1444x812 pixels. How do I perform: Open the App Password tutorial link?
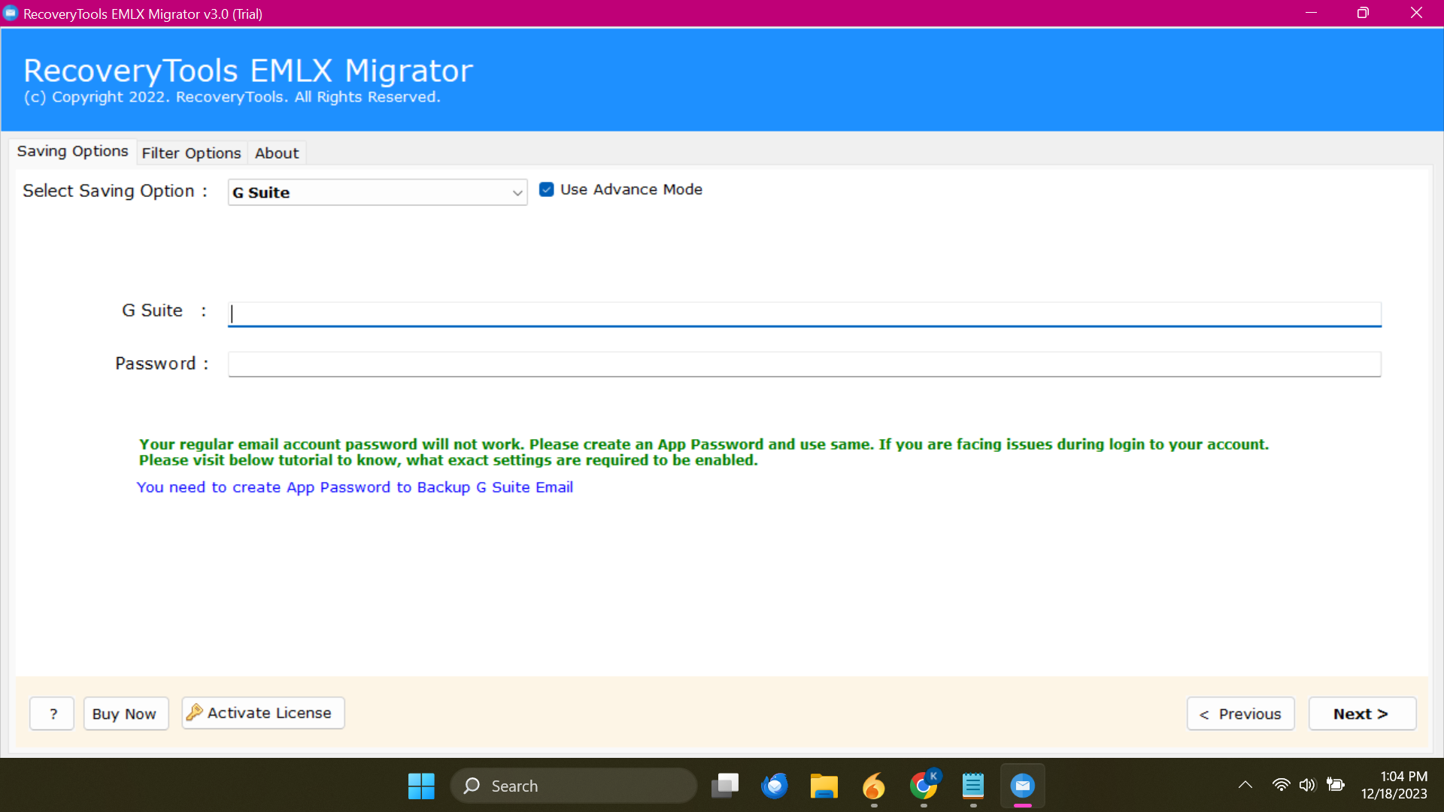click(x=355, y=487)
